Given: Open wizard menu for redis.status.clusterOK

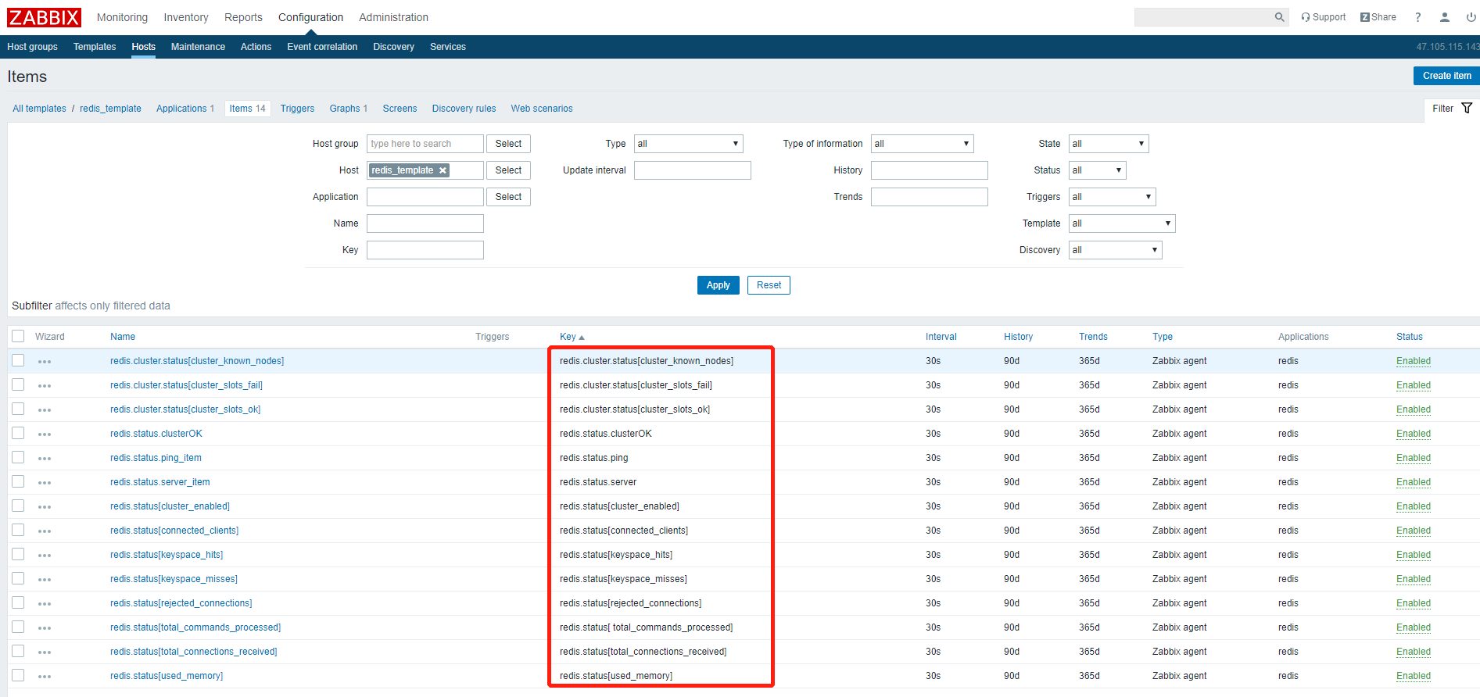Looking at the screenshot, I should [45, 434].
